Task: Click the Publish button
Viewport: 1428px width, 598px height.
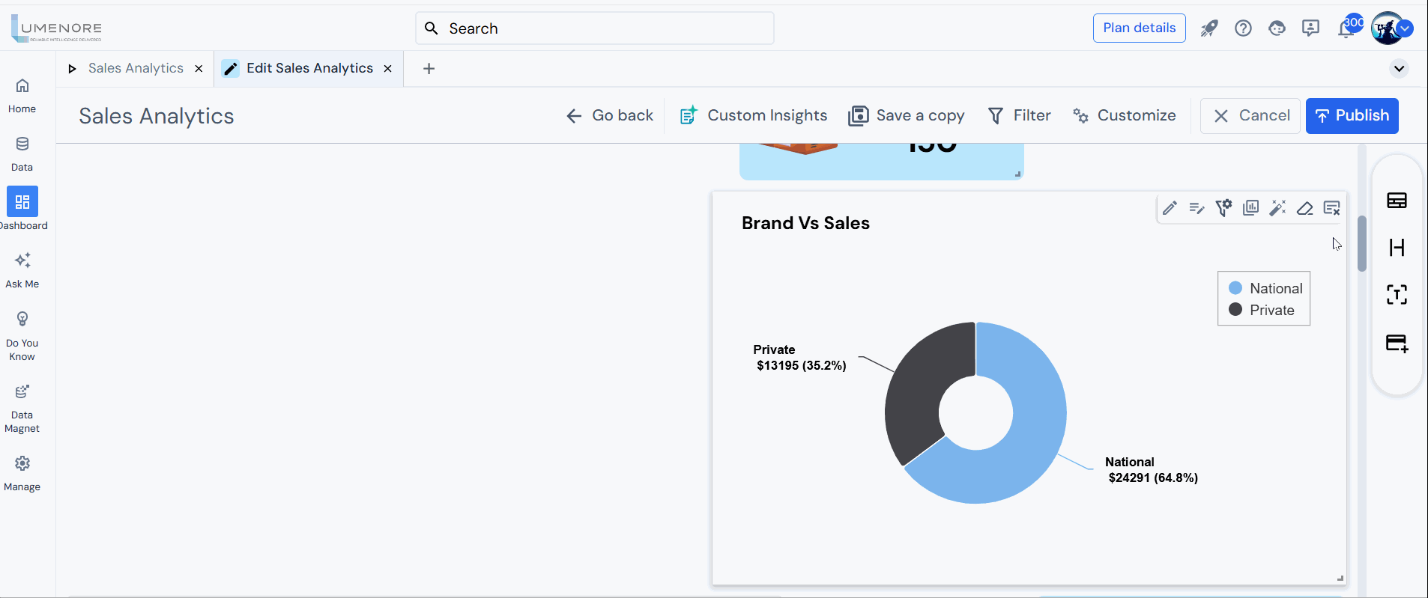Action: click(1352, 115)
